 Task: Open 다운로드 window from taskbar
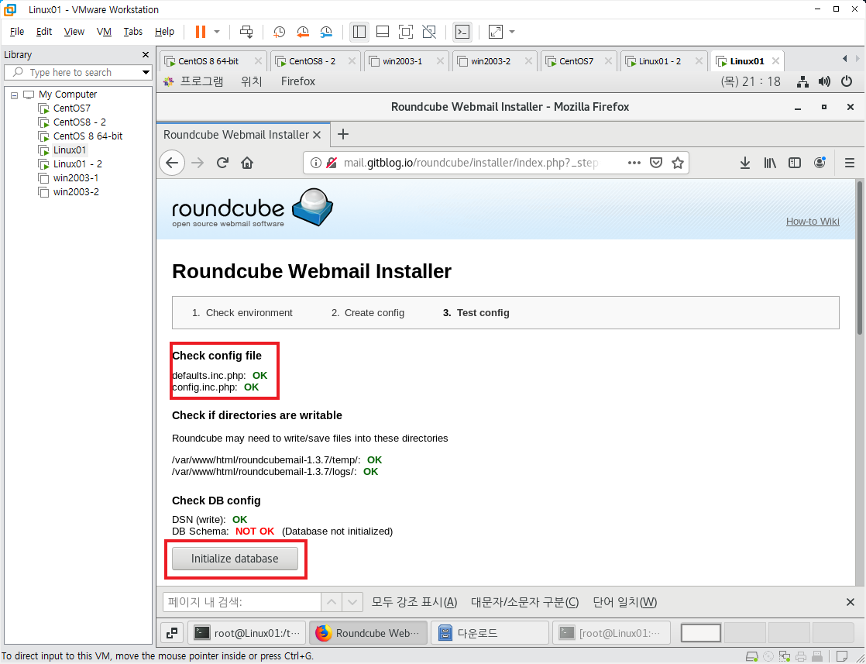coord(490,633)
